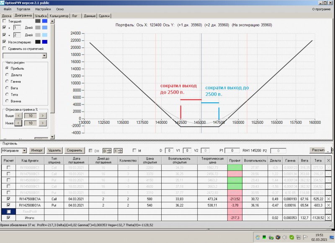Screen dimensions: 335x243
Task: Open the Файл menu
Action: tap(8, 9)
